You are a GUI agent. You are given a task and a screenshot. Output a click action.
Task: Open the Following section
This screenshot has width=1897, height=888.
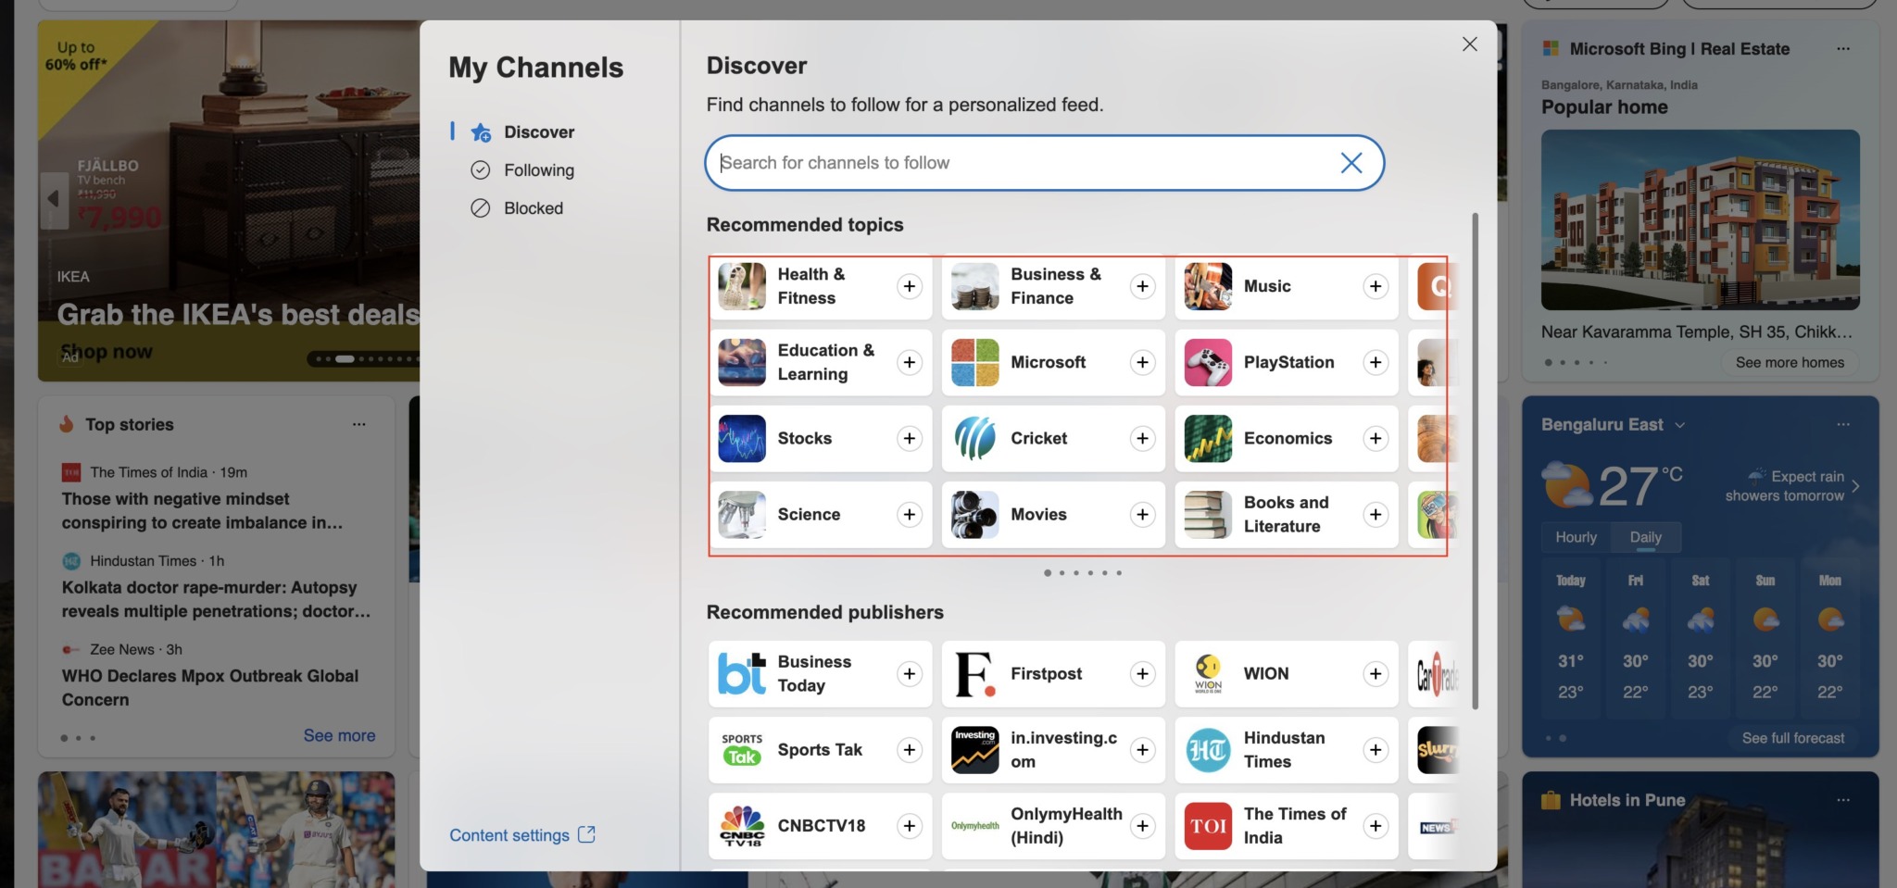[538, 170]
